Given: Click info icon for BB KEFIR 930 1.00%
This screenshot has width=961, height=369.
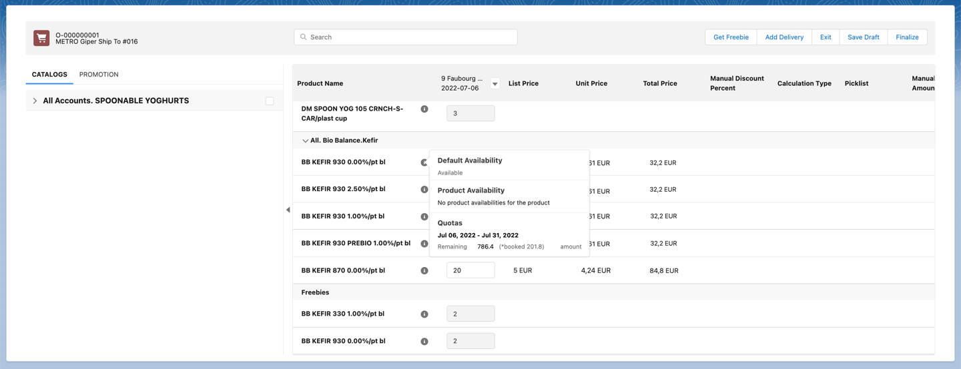Looking at the screenshot, I should click(x=424, y=217).
